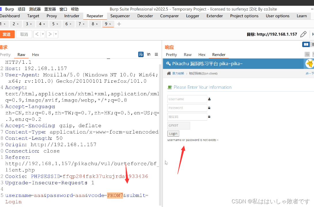Open the Project options tab
The height and width of the screenshot is (207, 314).
(x=244, y=16)
